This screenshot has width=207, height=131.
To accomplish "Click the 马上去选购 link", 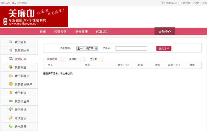I will click(66, 73).
